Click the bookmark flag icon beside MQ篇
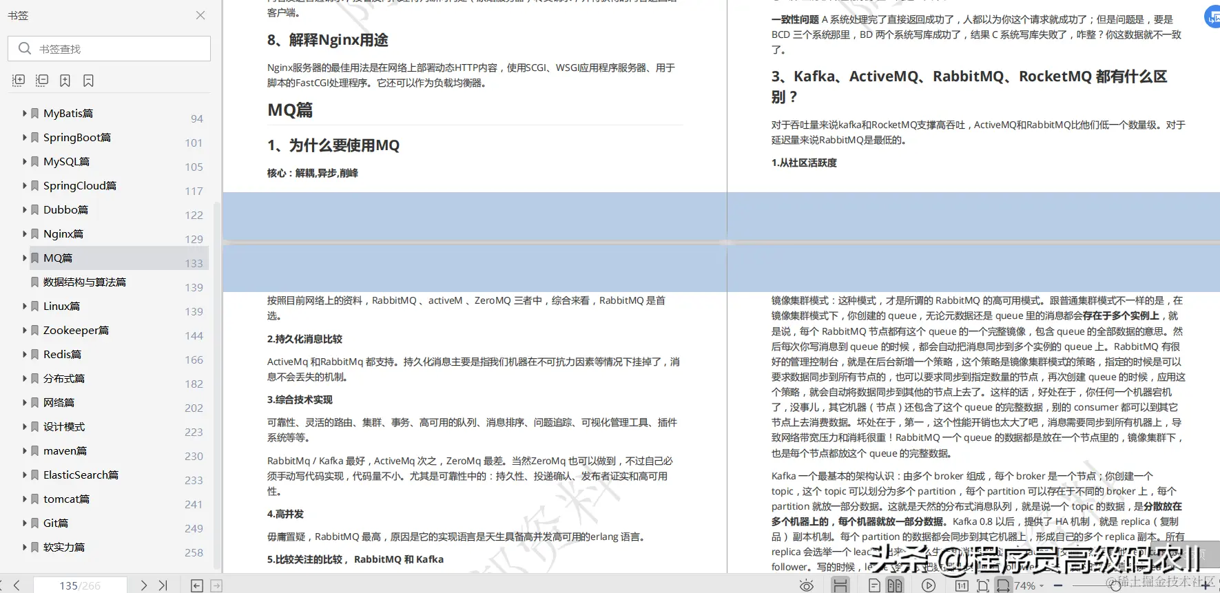The image size is (1220, 593). tap(35, 258)
